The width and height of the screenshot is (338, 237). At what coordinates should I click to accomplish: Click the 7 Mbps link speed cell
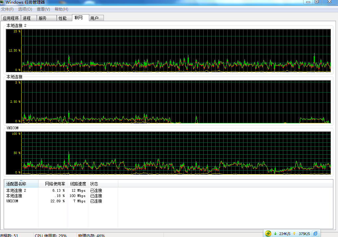tap(79, 201)
